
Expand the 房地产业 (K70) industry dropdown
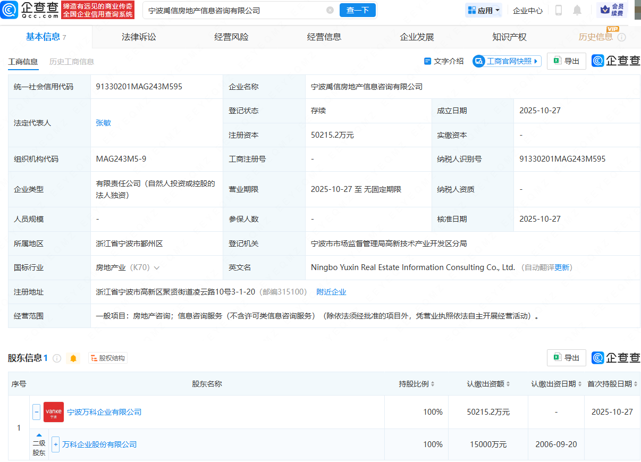(156, 268)
